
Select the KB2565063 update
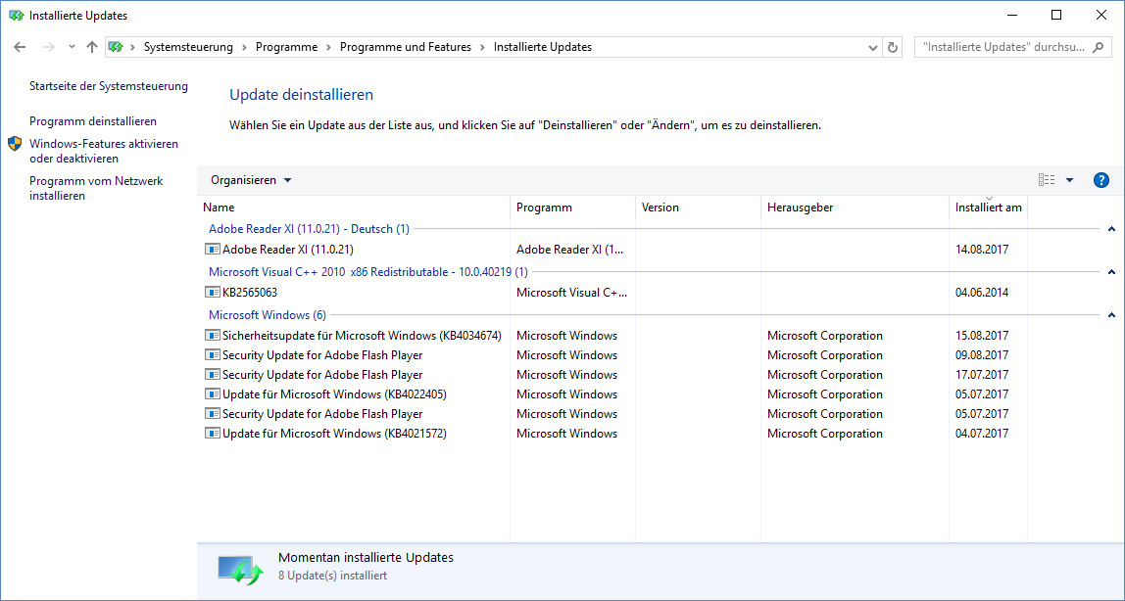click(250, 293)
